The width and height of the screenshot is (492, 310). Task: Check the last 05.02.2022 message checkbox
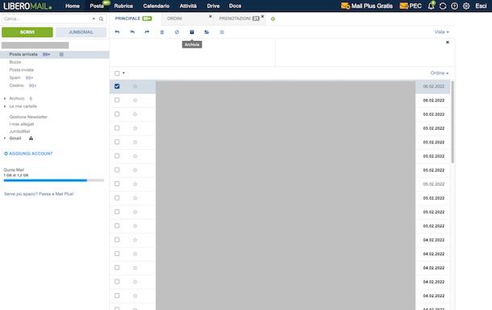[x=117, y=225]
